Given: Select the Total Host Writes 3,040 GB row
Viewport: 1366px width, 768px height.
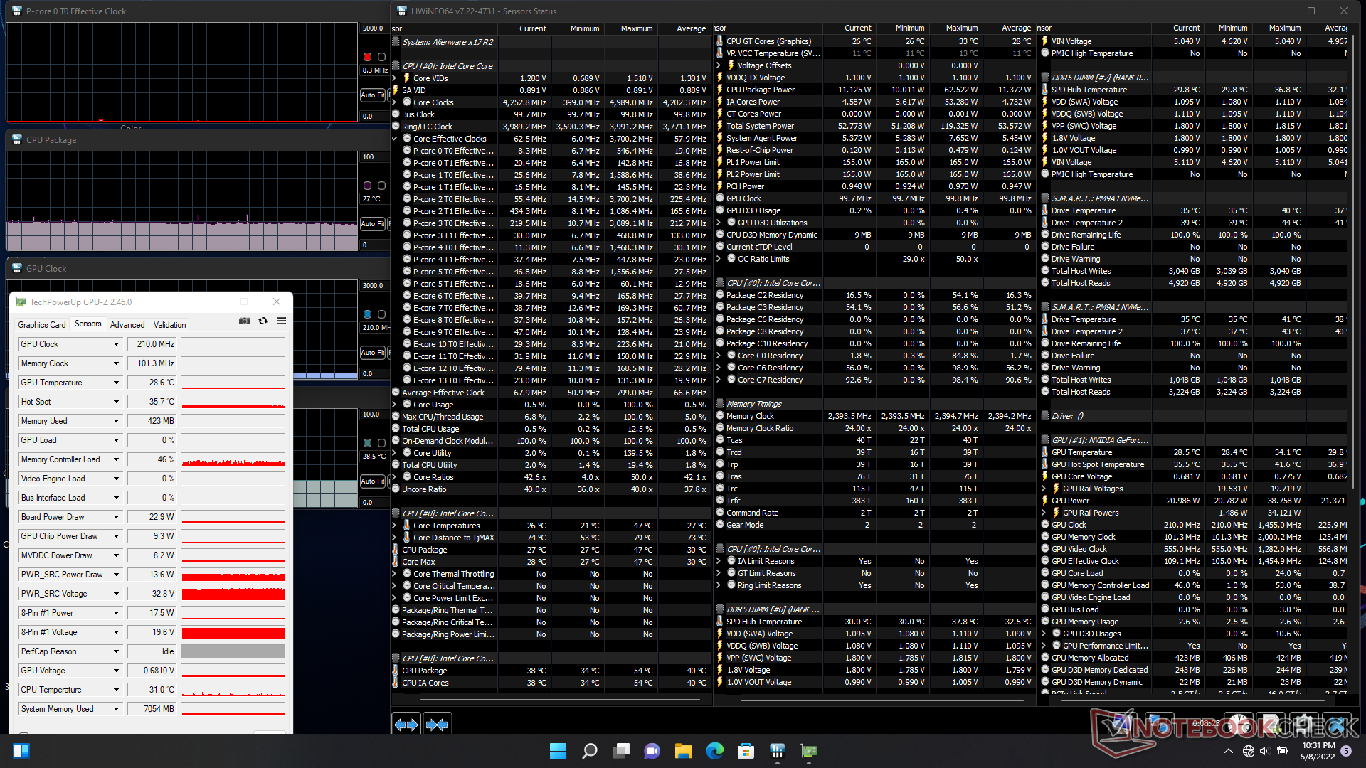Looking at the screenshot, I should (x=1194, y=271).
